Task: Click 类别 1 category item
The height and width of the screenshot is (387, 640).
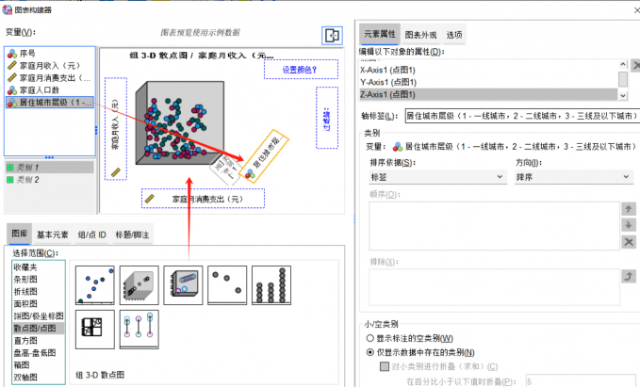Action: (50, 168)
